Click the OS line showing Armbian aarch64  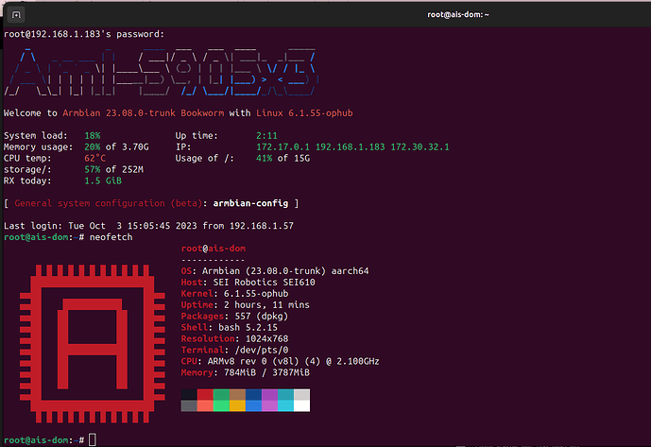tap(275, 271)
